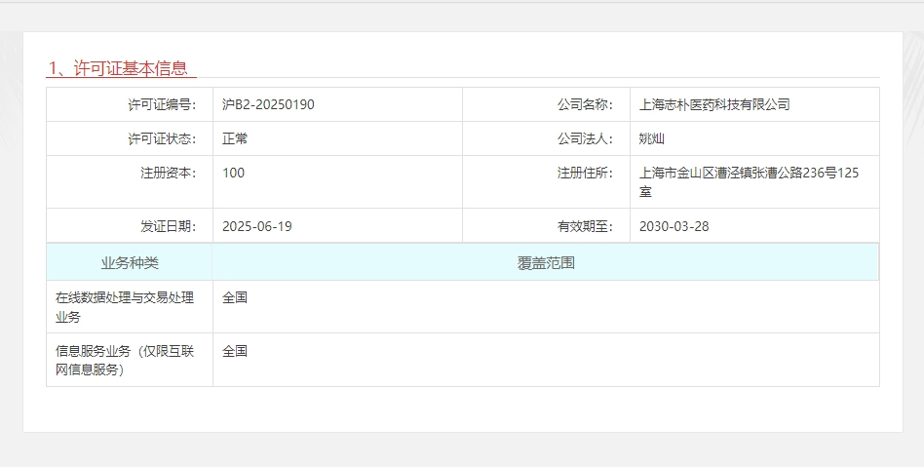Select the legal representative name 姚灿
The width and height of the screenshot is (924, 467).
tap(651, 138)
